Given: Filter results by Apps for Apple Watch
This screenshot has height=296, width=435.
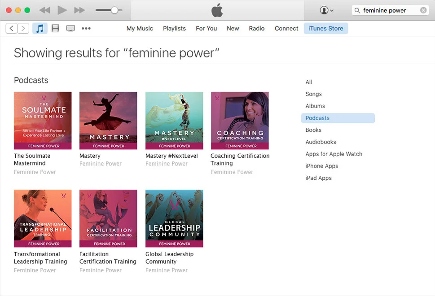Looking at the screenshot, I should pyautogui.click(x=334, y=154).
